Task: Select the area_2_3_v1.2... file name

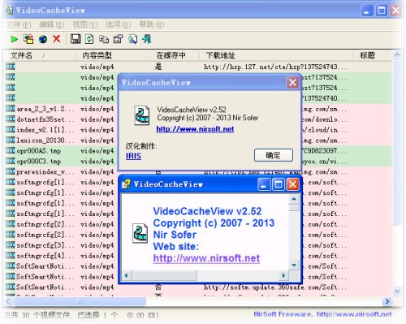Action: click(x=45, y=109)
